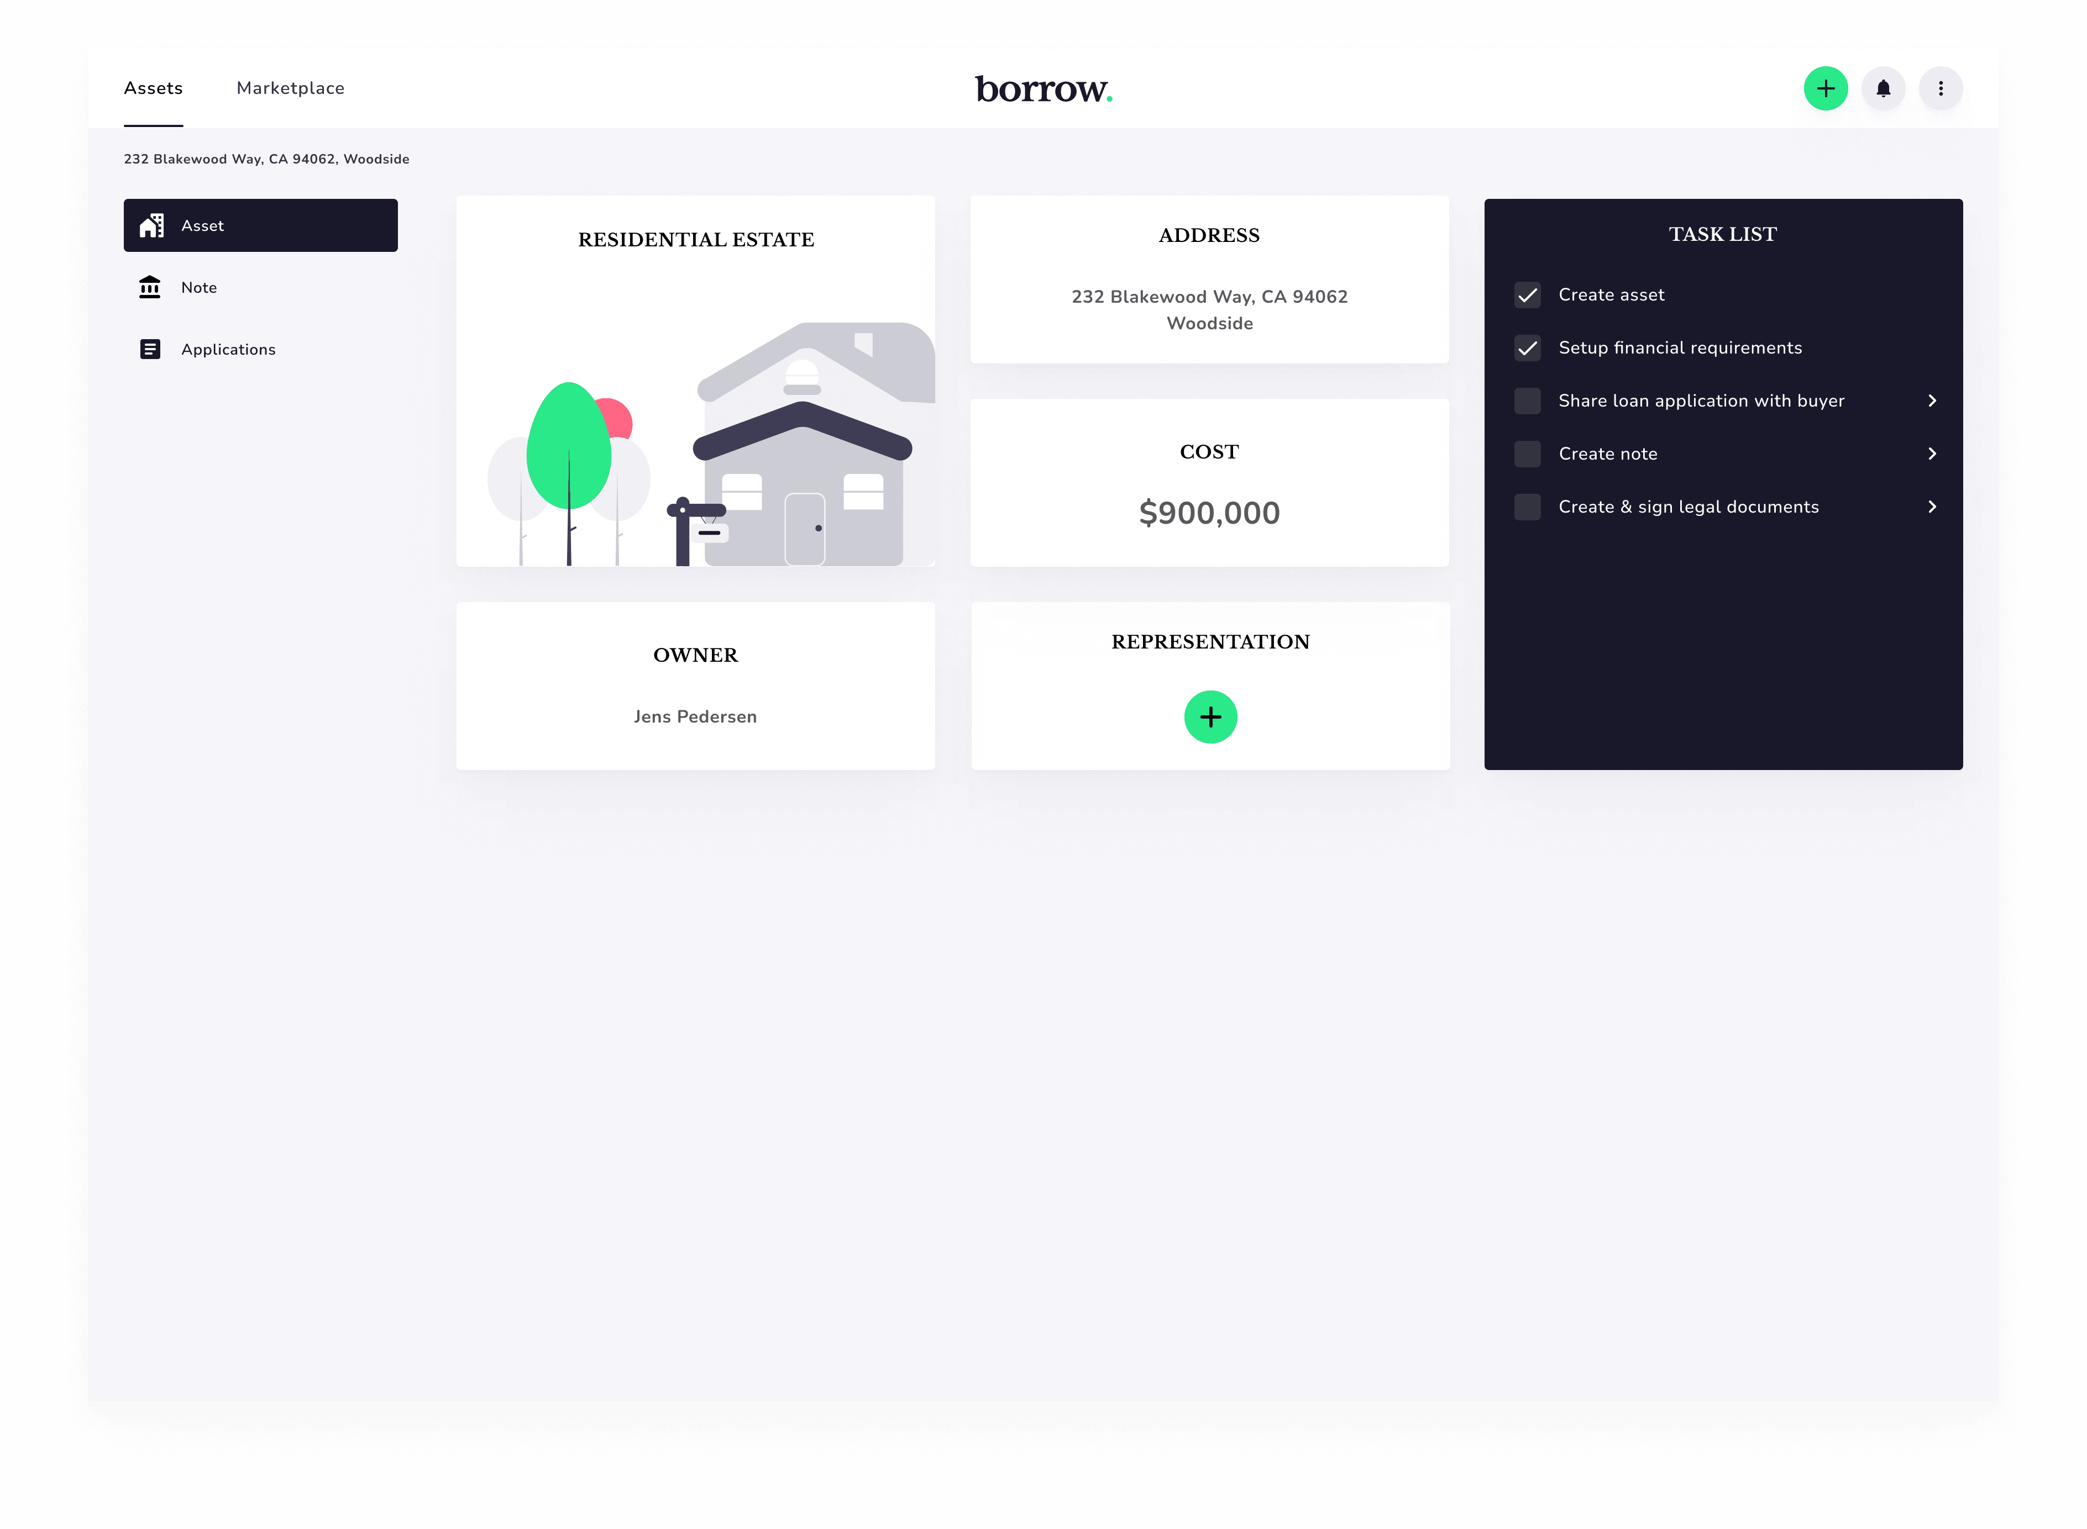Expand the Create note task chevron
The width and height of the screenshot is (2087, 1529).
click(1932, 455)
